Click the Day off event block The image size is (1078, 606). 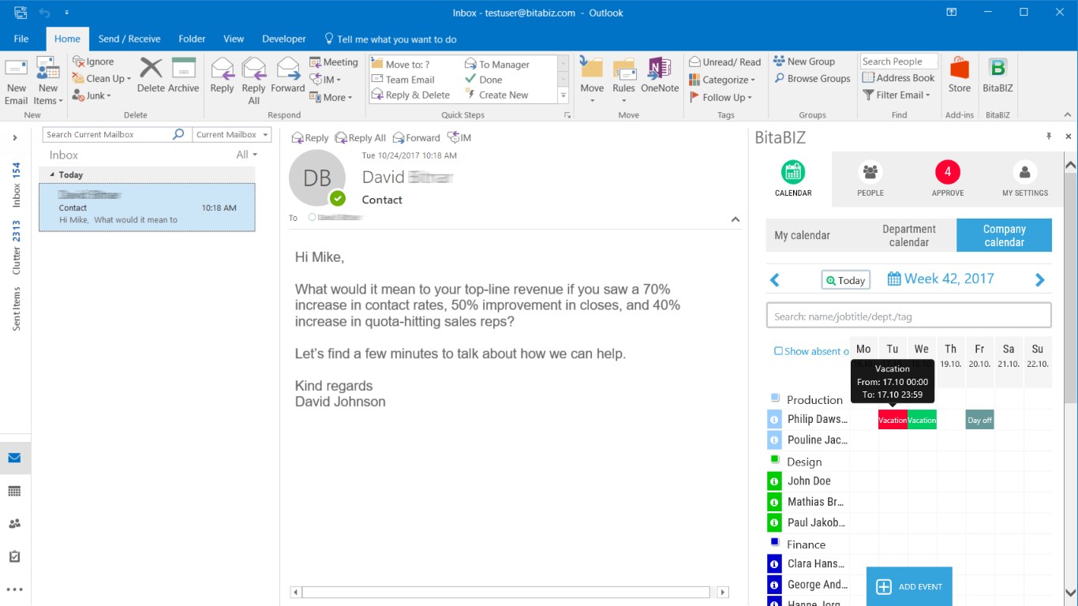[x=979, y=420]
